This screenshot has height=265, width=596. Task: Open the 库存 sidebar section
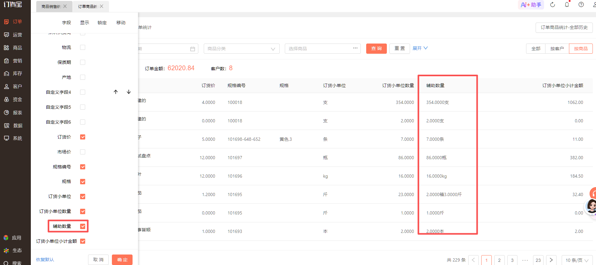tap(13, 73)
